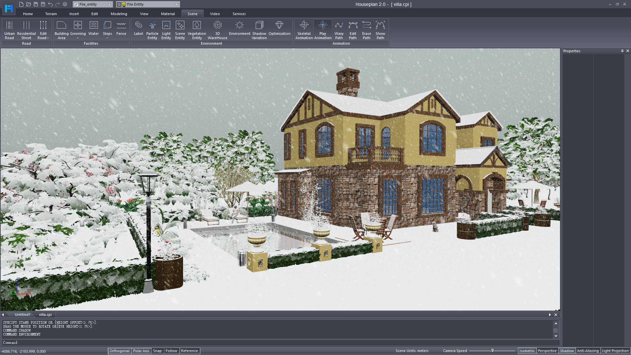Viewport: 631px width, 355px height.
Task: Open the File Entity dropdown list
Action: click(176, 4)
